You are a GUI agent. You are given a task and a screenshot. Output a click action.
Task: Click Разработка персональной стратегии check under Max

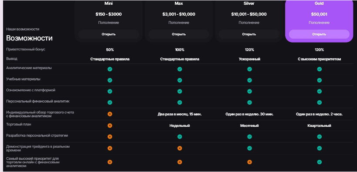click(x=180, y=137)
